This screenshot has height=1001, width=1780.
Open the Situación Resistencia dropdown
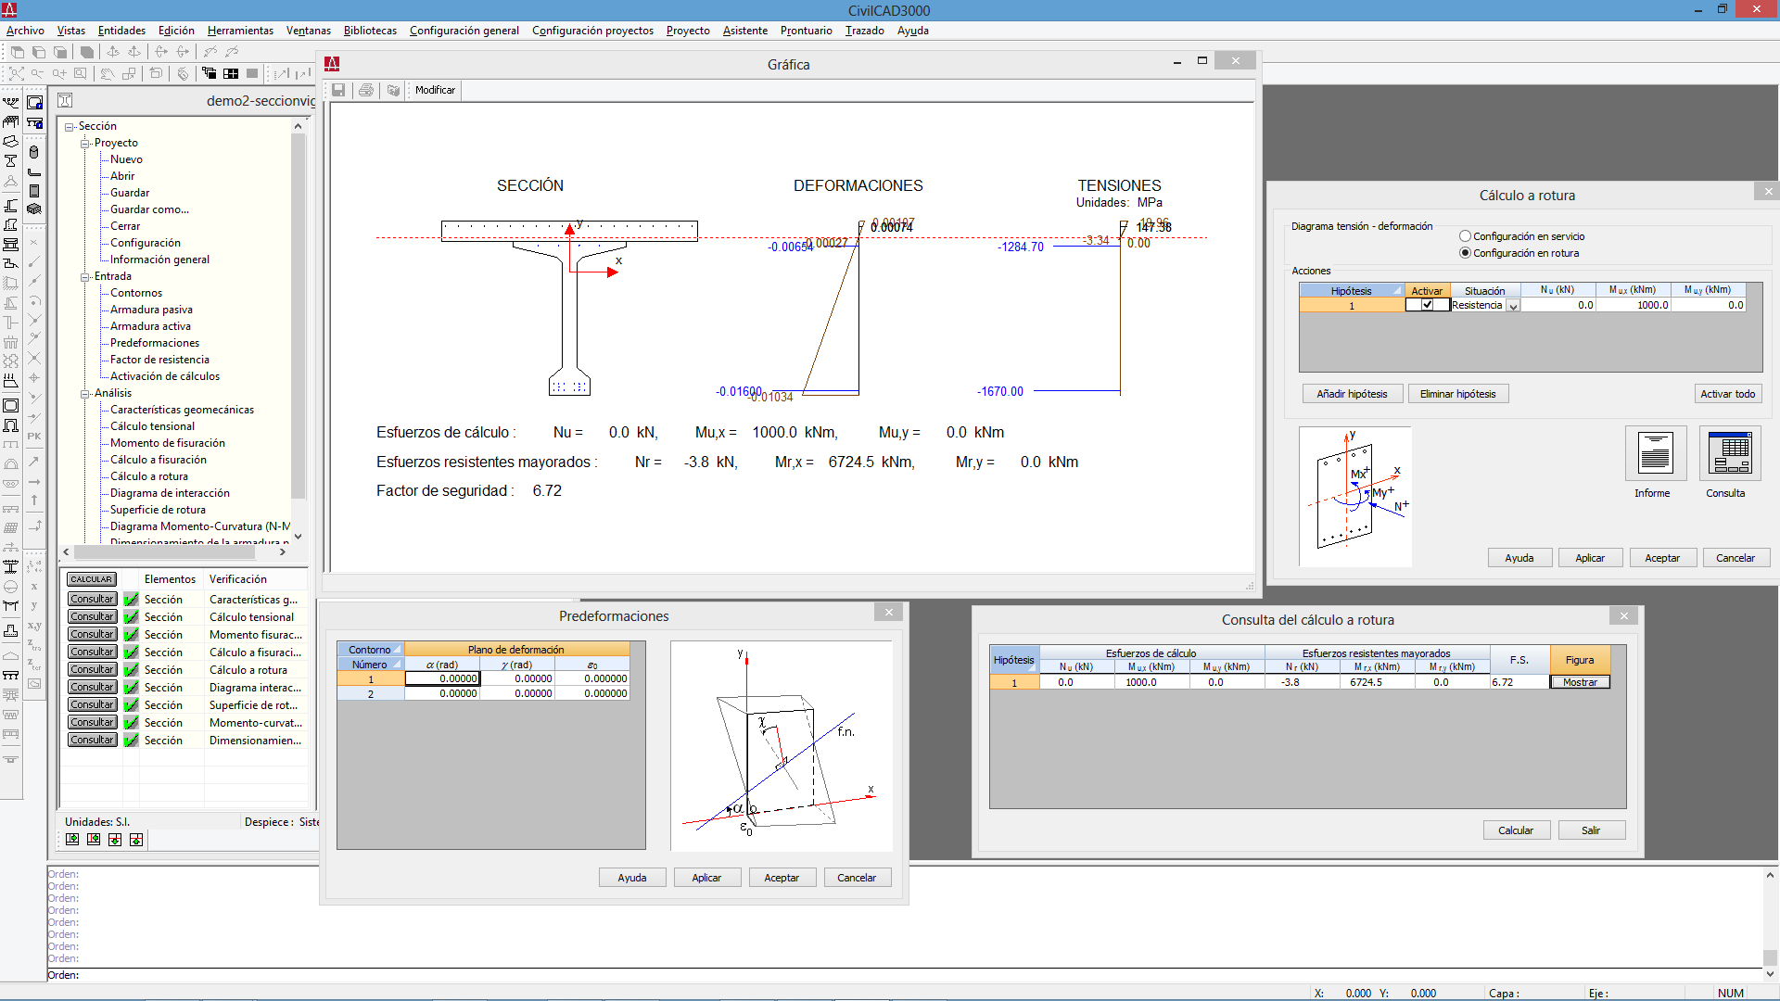1513,306
